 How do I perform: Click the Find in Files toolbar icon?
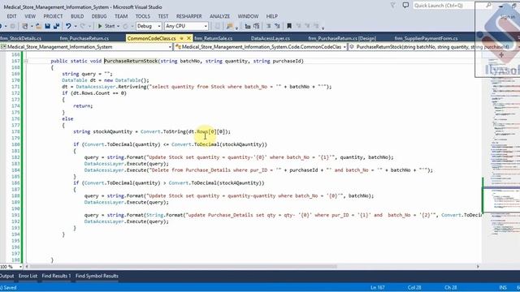tap(229, 26)
